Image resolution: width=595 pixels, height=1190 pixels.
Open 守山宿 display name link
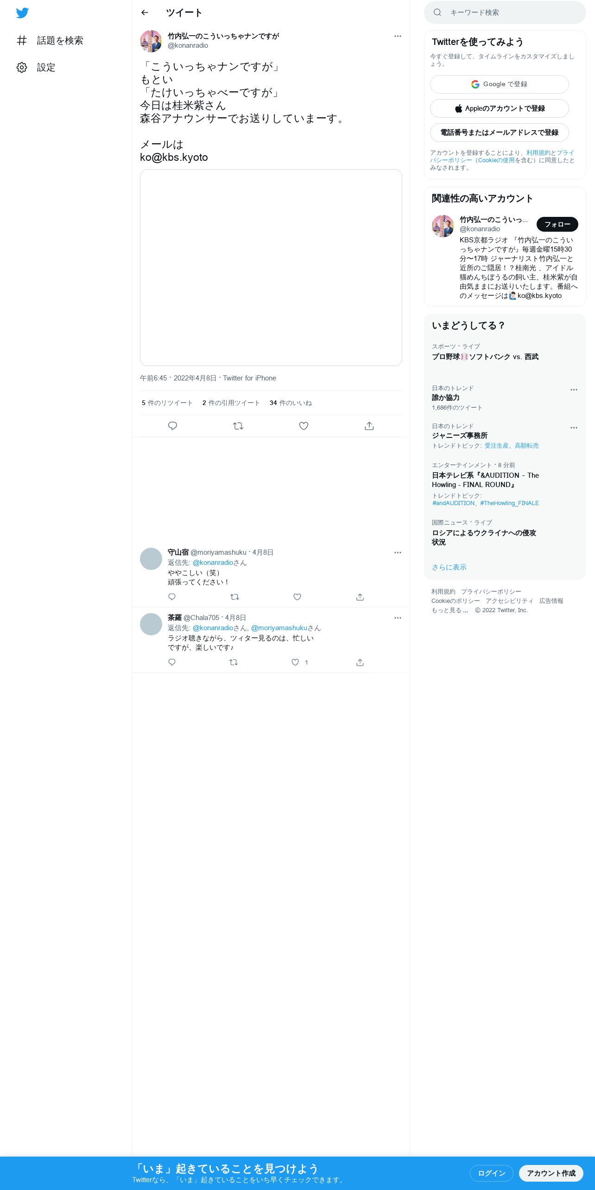click(x=178, y=552)
